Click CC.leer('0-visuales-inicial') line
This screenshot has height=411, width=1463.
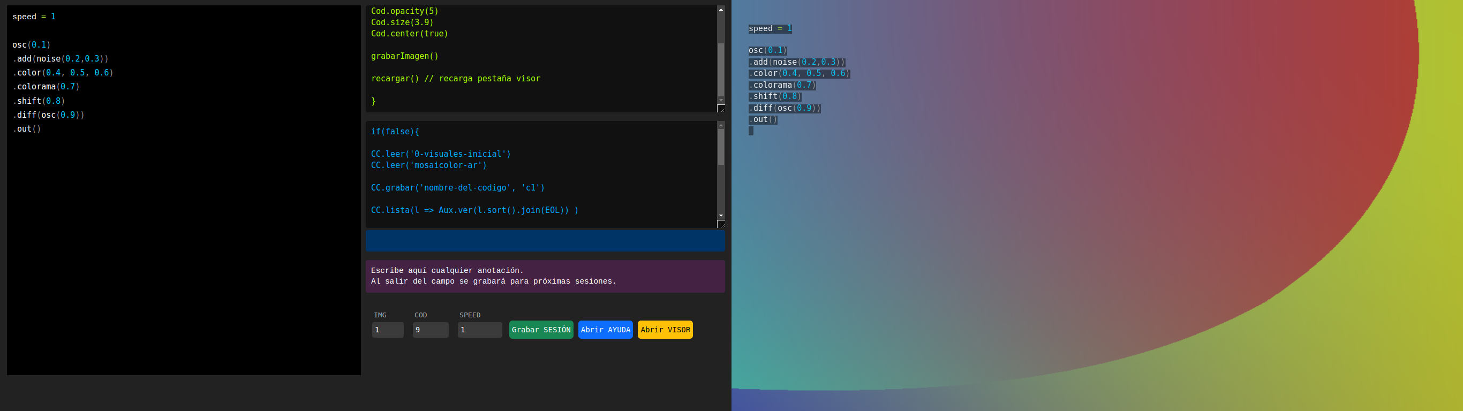(441, 154)
